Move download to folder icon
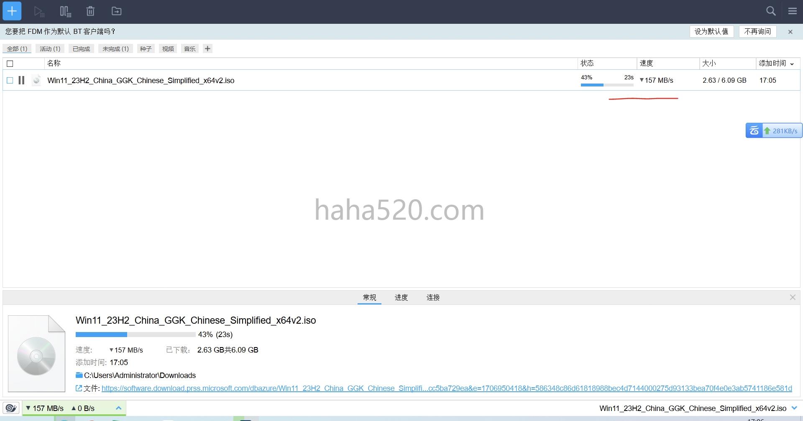 pyautogui.click(x=116, y=11)
